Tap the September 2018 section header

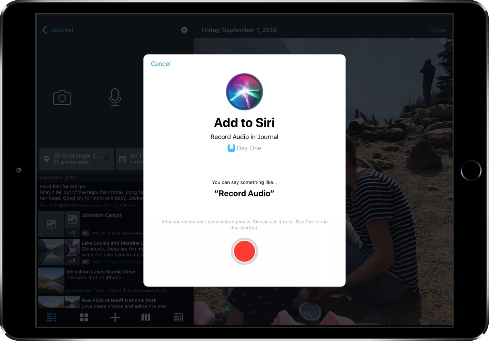[57, 177]
